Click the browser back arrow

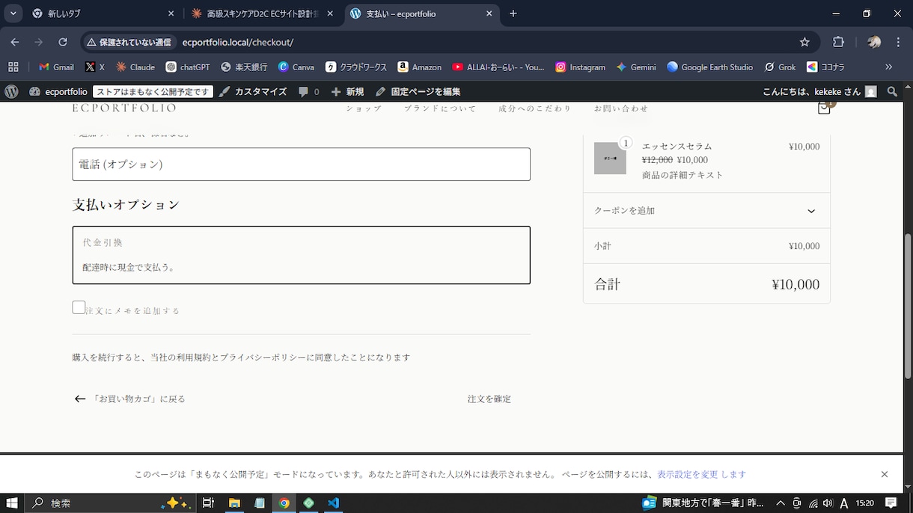click(14, 42)
